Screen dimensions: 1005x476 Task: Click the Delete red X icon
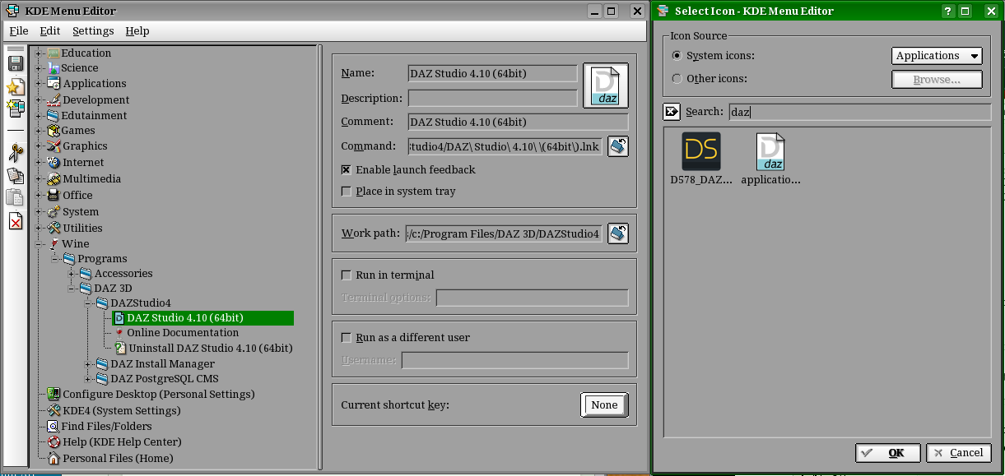[x=15, y=221]
